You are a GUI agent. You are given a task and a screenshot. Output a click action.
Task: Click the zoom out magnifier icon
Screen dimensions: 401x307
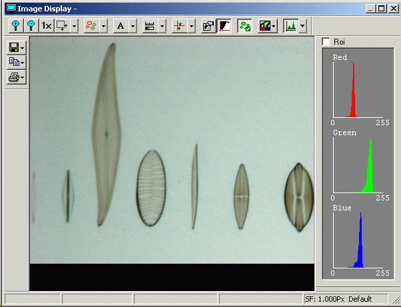31,26
